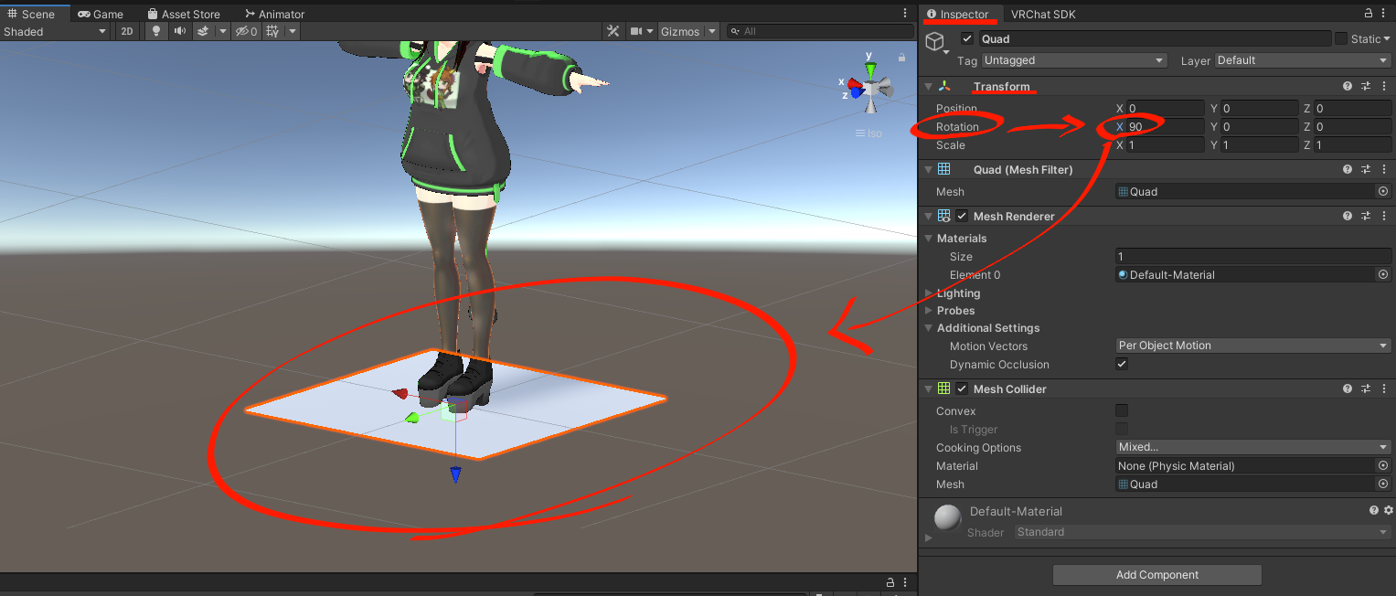1396x596 pixels.
Task: Click the Add Component button
Action: [1156, 575]
